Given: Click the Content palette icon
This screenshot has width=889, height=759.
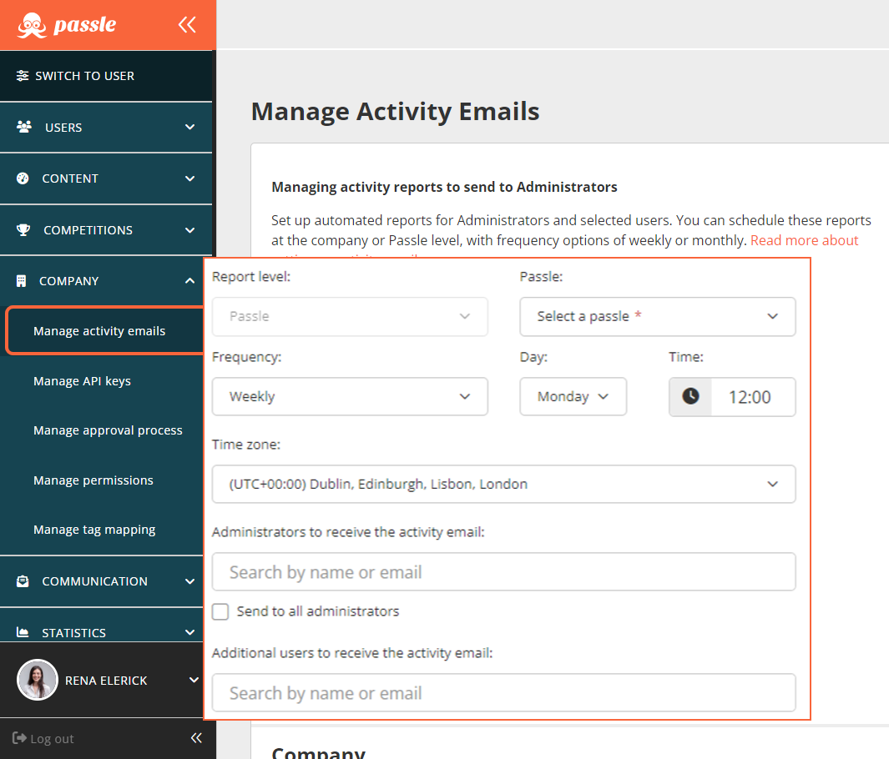Looking at the screenshot, I should 23,178.
